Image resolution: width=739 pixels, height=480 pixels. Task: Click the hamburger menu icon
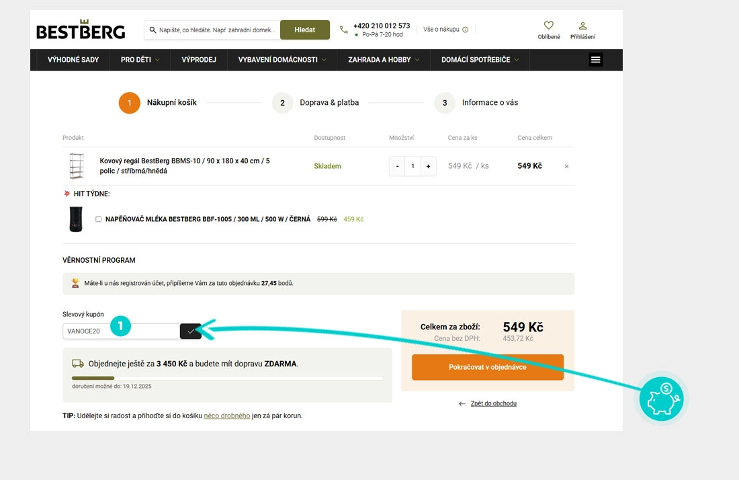point(595,59)
